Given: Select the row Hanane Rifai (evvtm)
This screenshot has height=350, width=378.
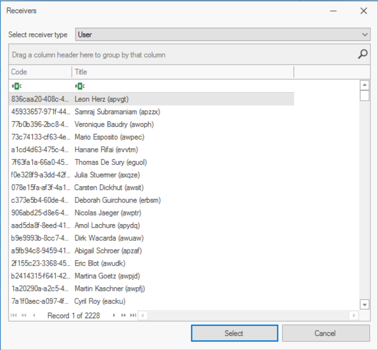Looking at the screenshot, I should coord(151,149).
